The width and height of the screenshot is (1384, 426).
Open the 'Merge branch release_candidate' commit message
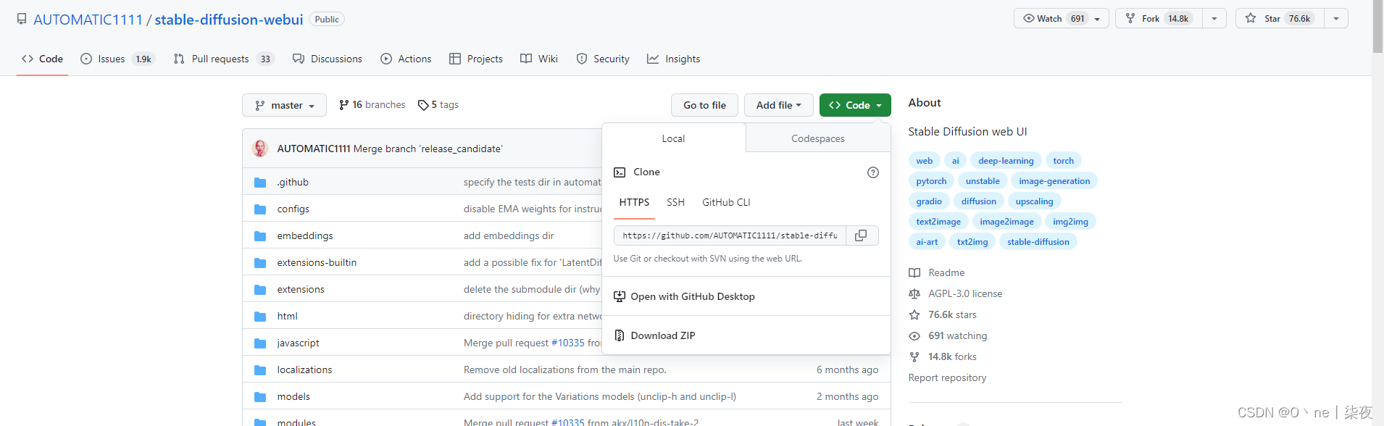(x=428, y=149)
